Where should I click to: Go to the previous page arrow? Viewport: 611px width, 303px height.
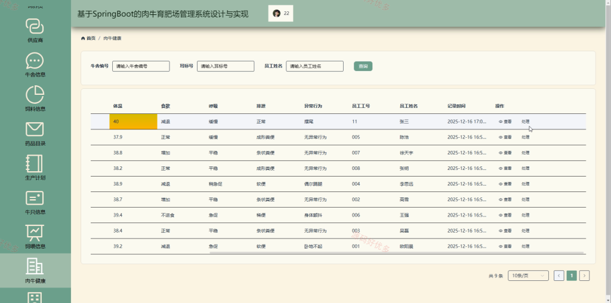click(x=558, y=276)
